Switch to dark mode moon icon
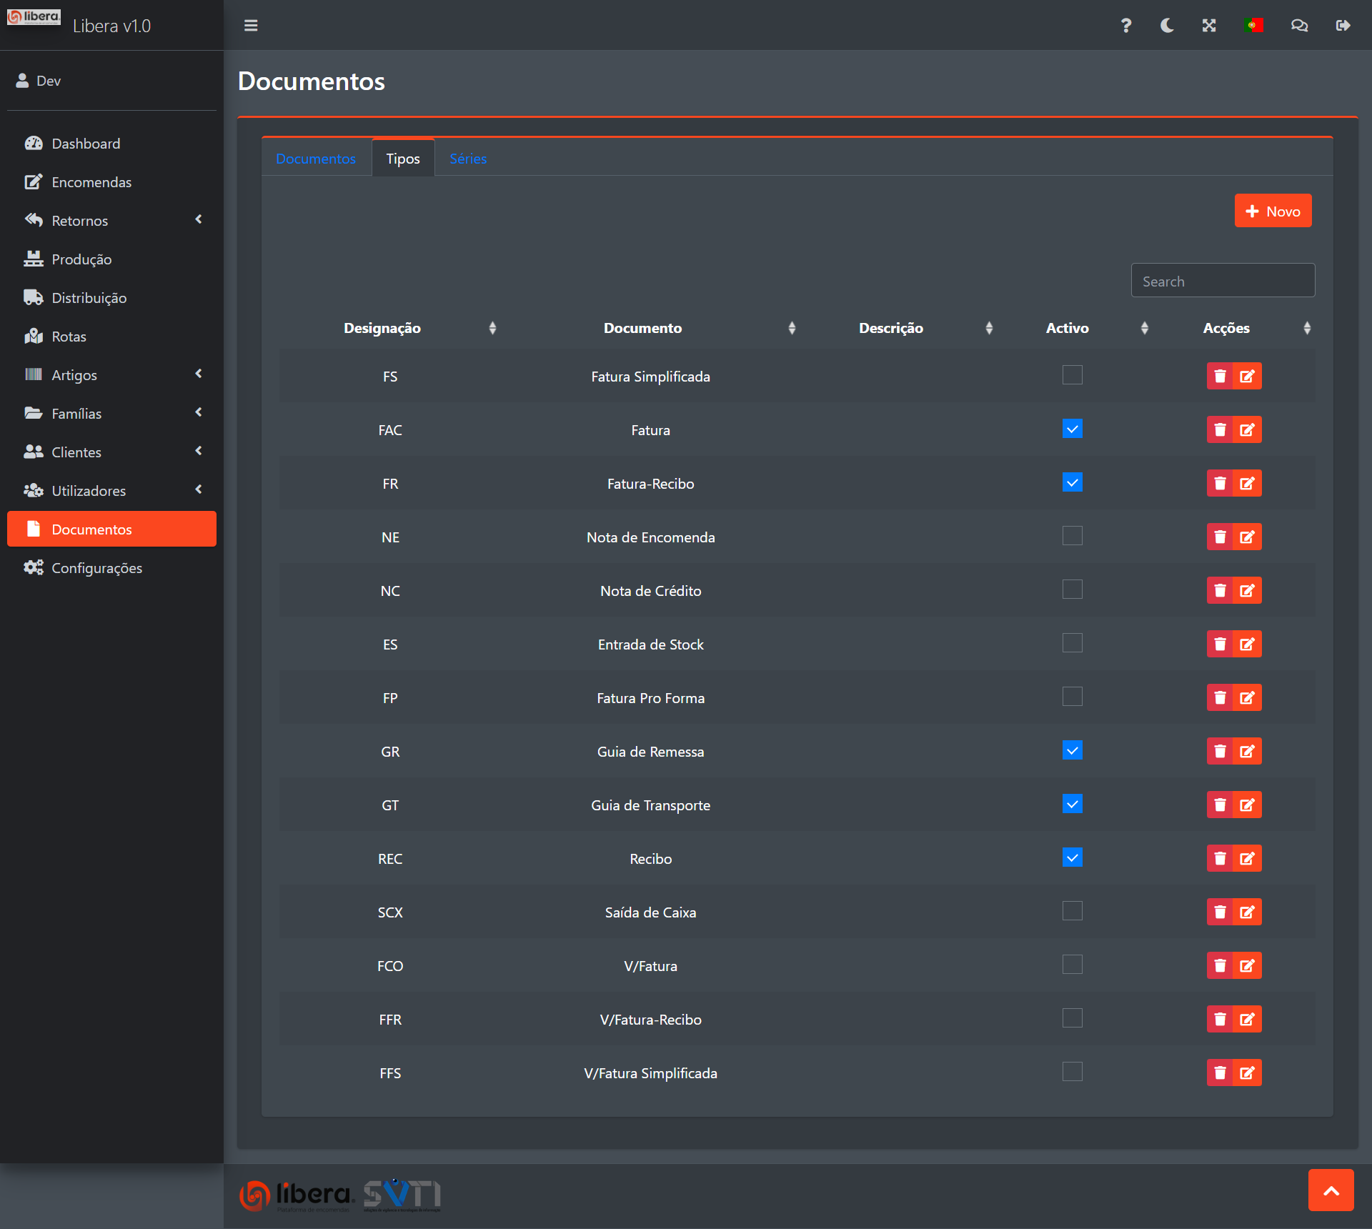Screen dimensions: 1372x1229 1167,26
